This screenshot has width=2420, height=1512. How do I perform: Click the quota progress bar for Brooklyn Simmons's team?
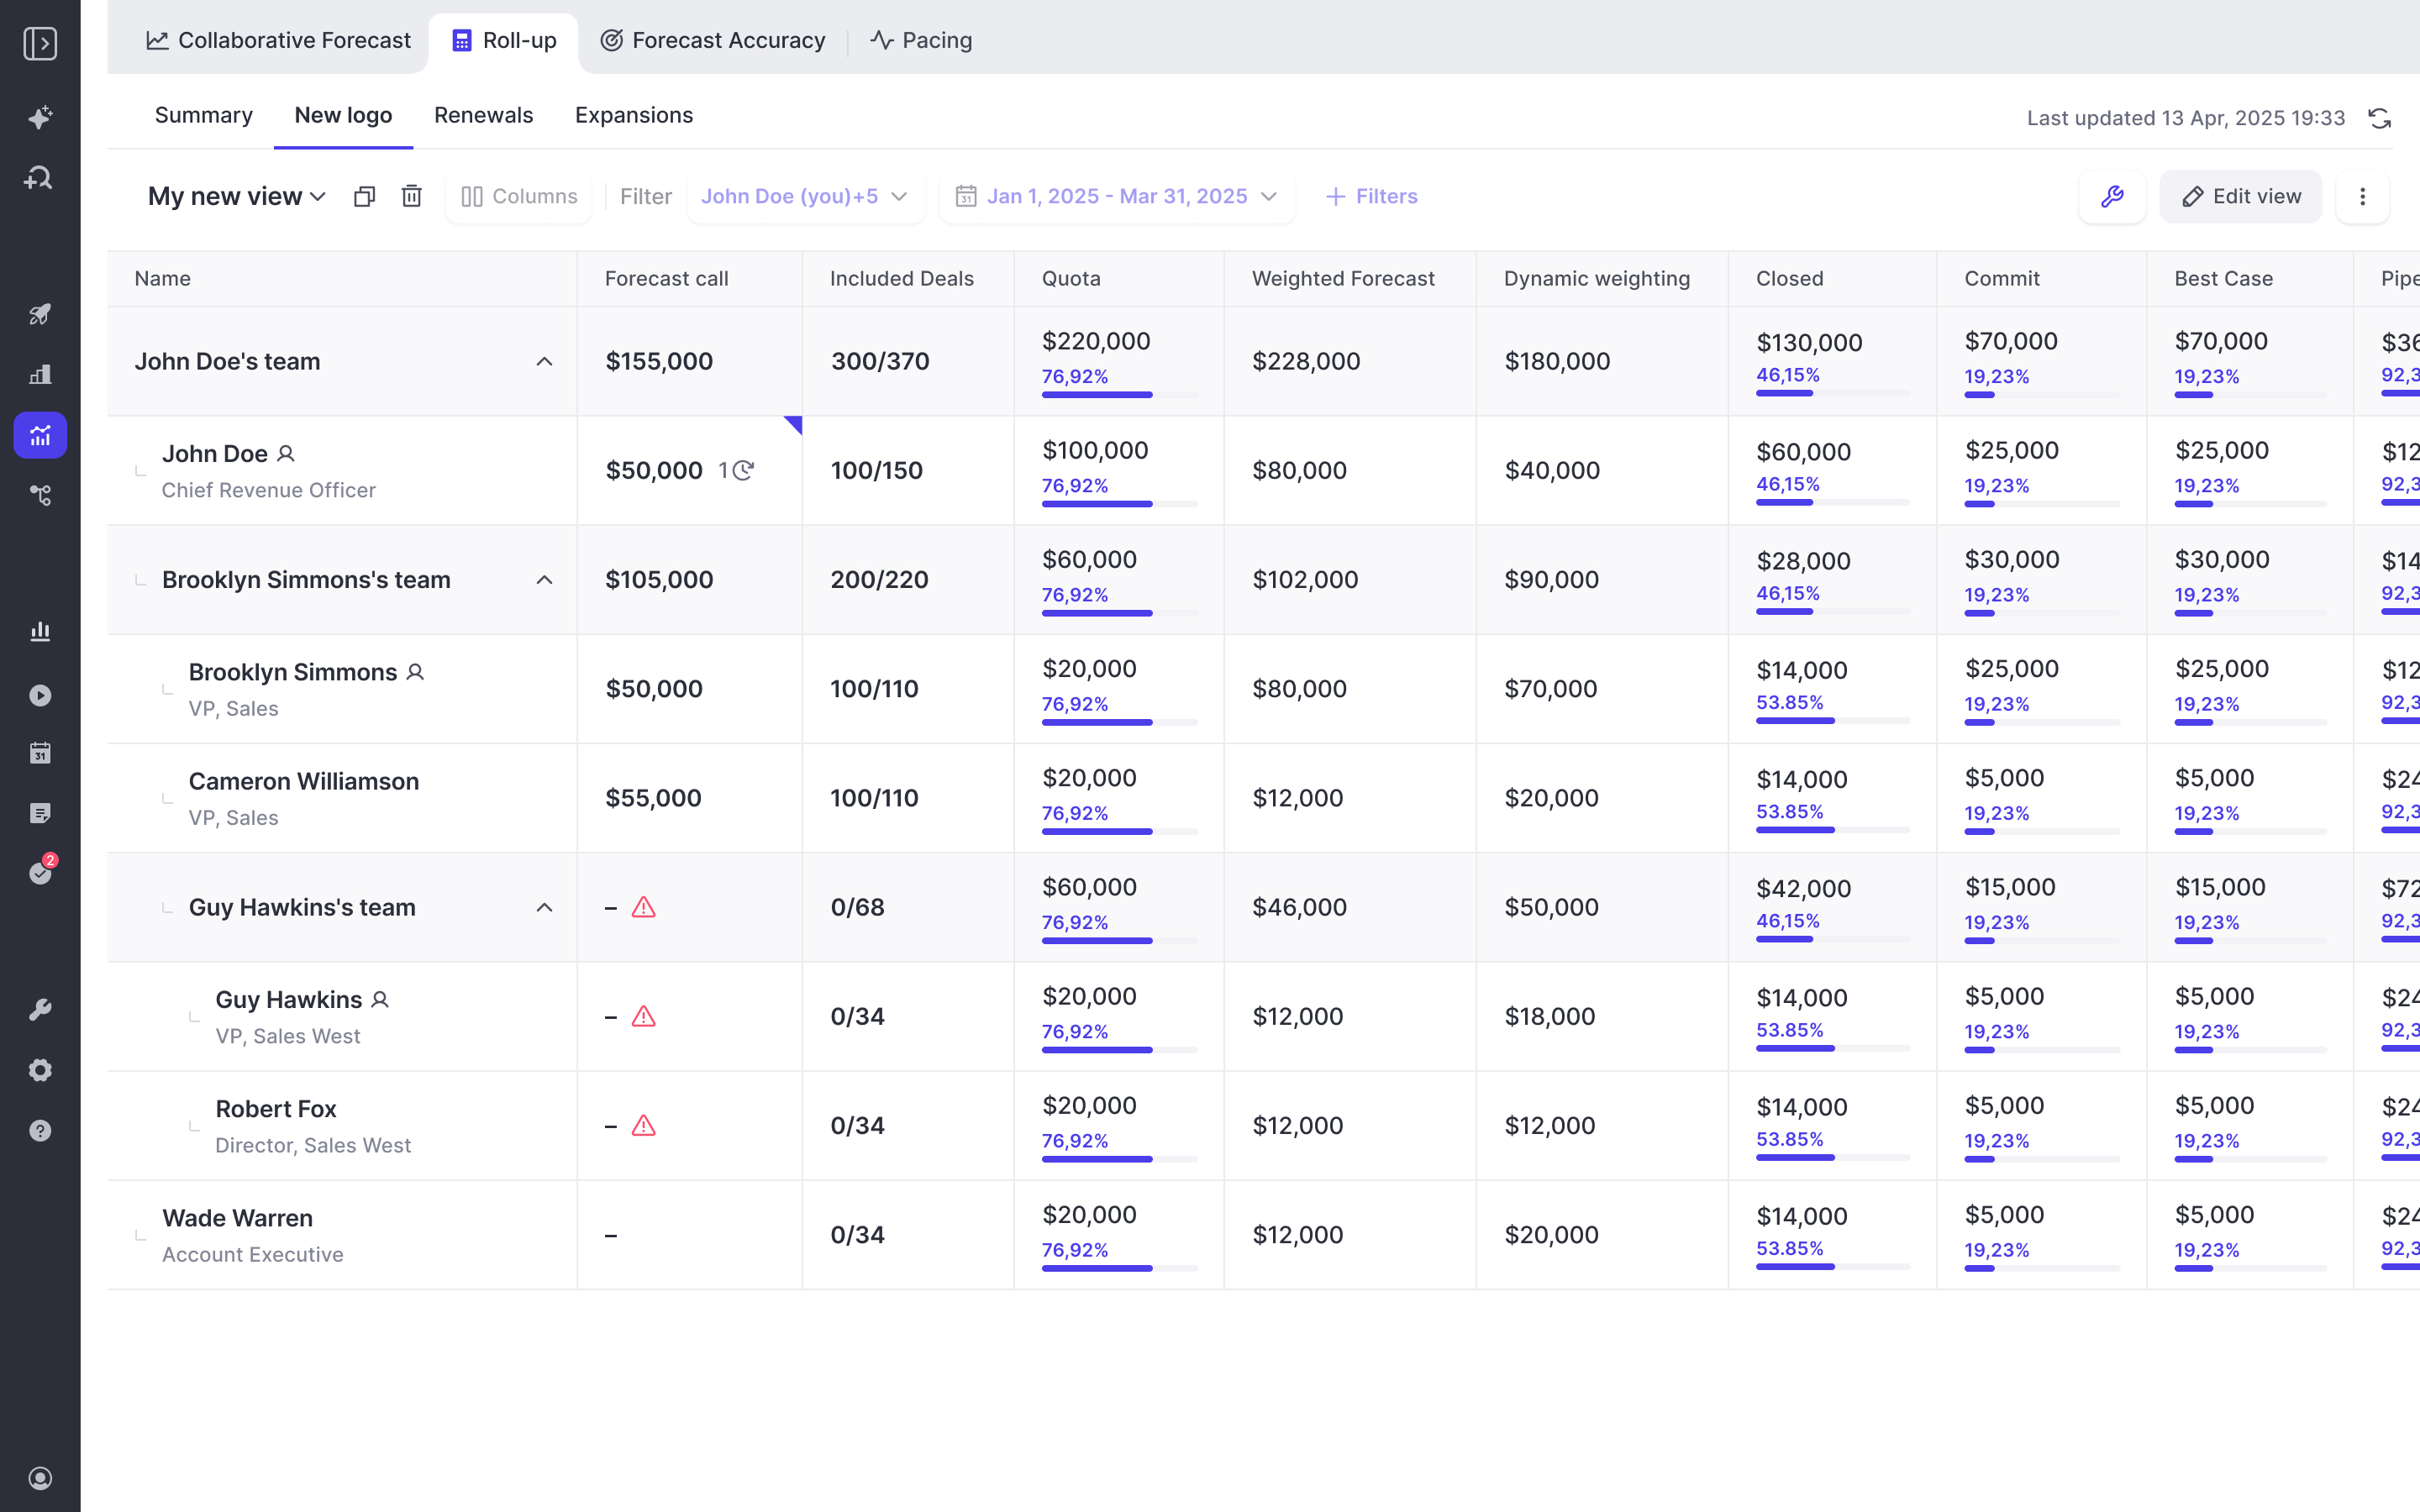(1119, 613)
